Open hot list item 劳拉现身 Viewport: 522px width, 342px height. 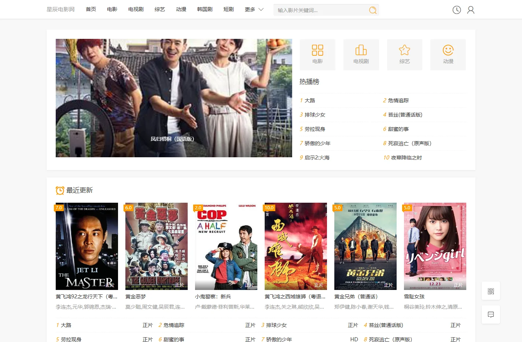click(x=315, y=129)
